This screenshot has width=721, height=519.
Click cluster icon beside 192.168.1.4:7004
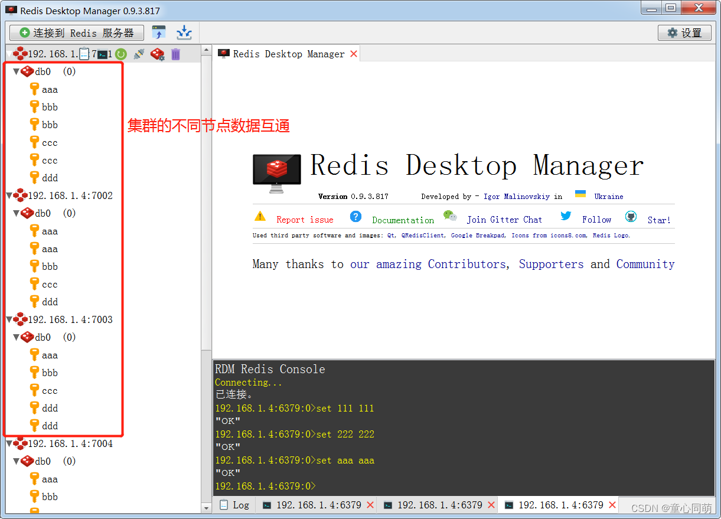pyautogui.click(x=21, y=443)
